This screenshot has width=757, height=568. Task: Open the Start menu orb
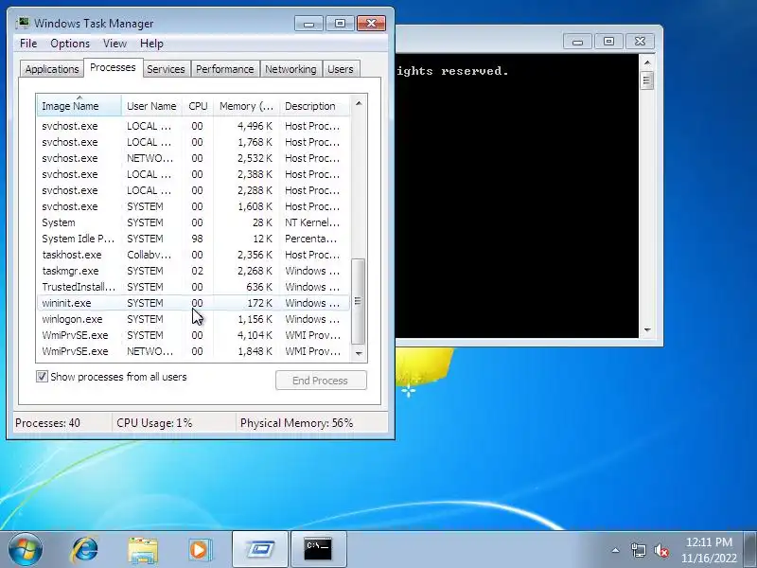click(25, 549)
